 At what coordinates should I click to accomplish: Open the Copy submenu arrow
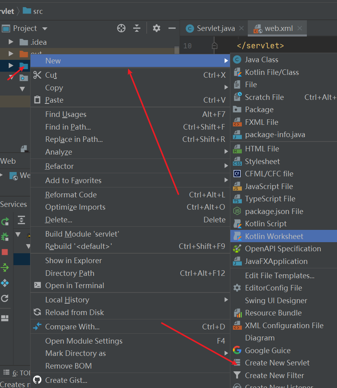(226, 87)
